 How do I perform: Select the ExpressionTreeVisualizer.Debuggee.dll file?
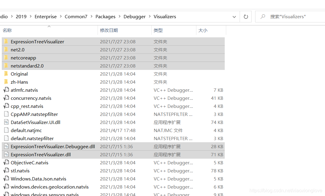tap(53, 146)
